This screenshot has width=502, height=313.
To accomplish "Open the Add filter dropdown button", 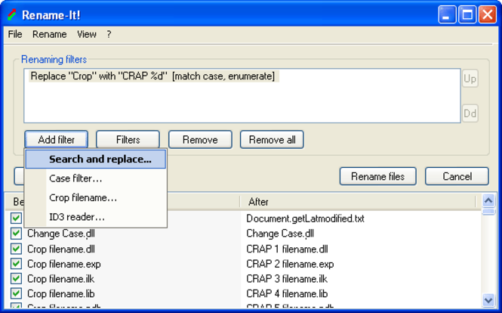I will pos(56,140).
